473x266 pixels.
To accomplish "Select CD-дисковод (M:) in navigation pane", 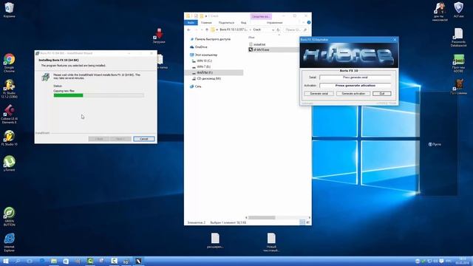I will tap(207, 78).
